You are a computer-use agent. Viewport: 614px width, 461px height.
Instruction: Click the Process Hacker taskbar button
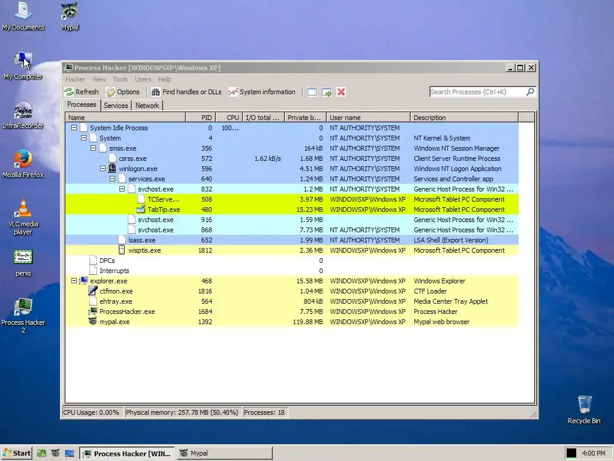pos(128,453)
